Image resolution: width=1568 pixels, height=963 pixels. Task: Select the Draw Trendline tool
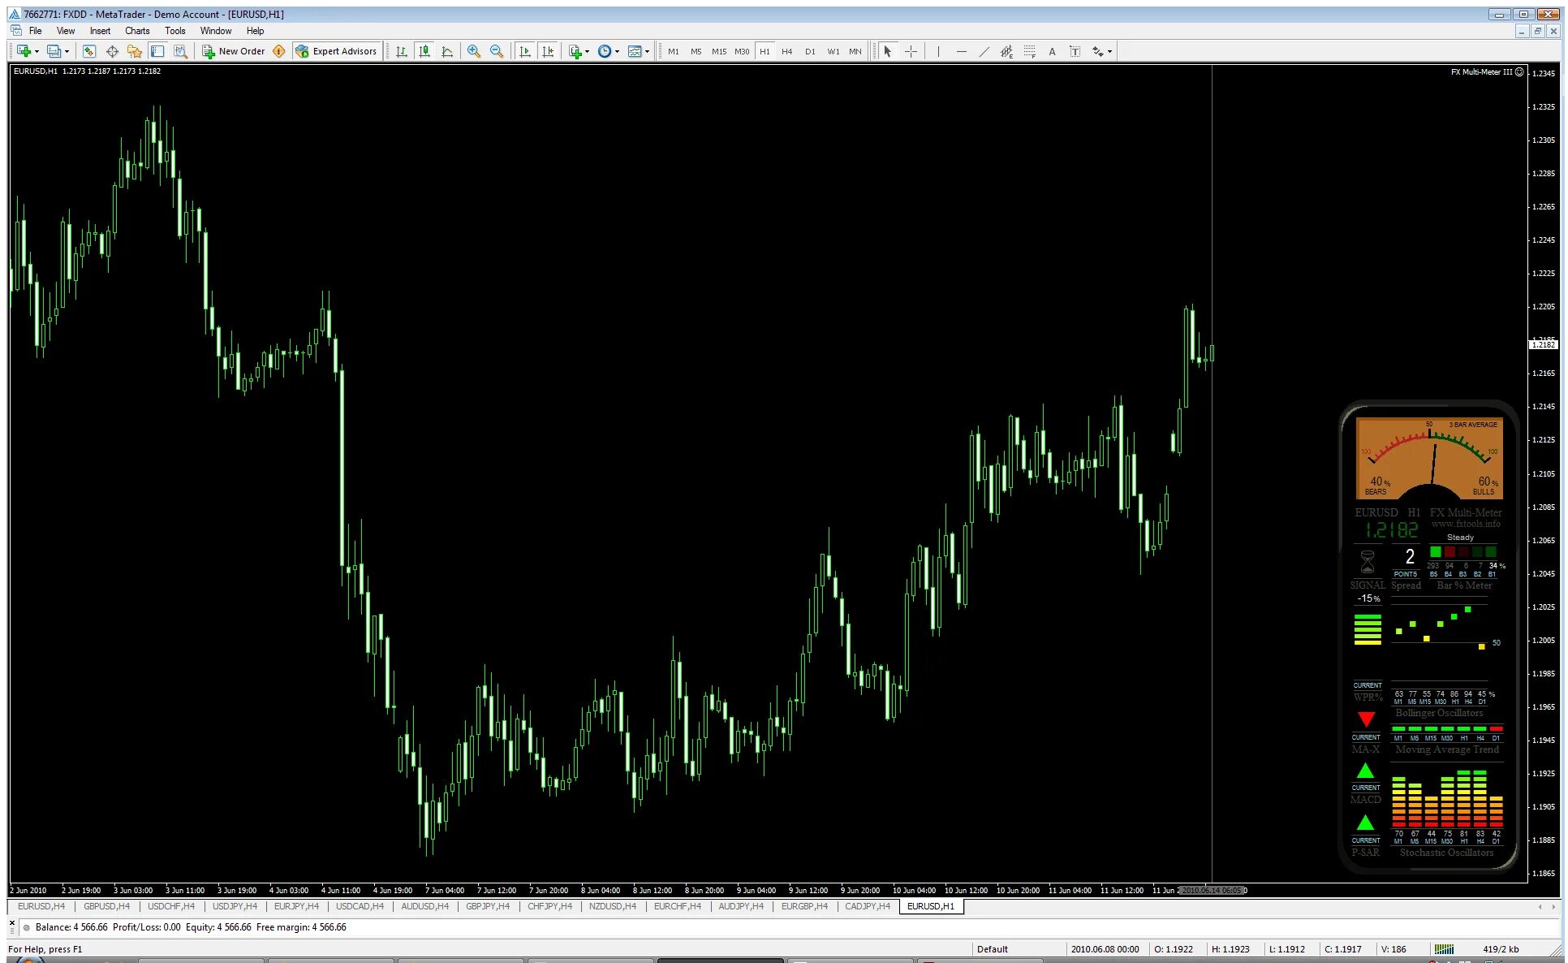coord(984,51)
